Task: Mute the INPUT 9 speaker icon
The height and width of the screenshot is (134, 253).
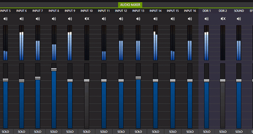Action: pos(70,19)
